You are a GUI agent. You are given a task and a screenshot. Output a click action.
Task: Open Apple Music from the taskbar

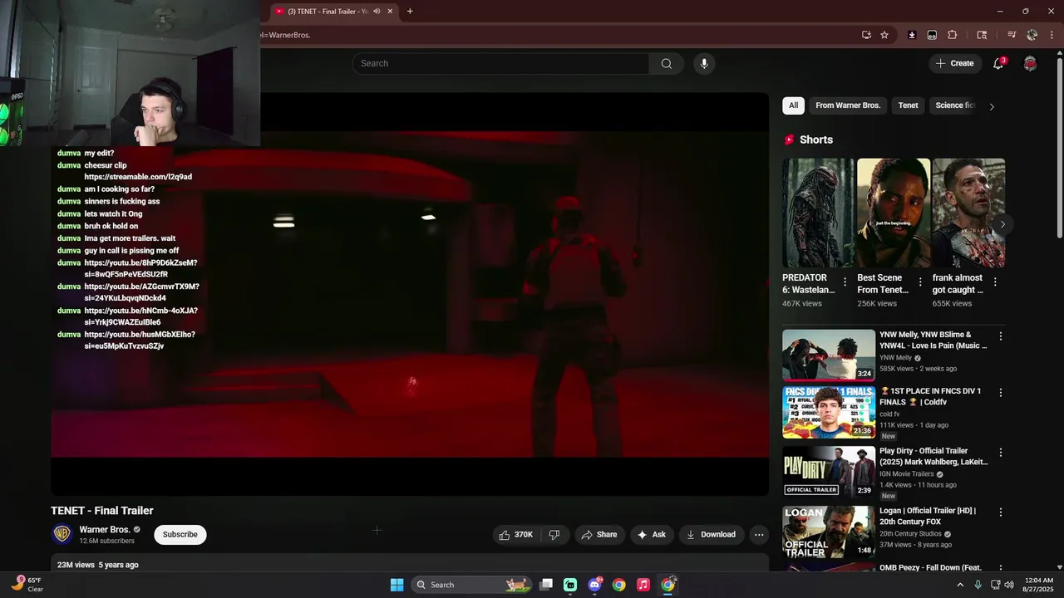coord(643,585)
